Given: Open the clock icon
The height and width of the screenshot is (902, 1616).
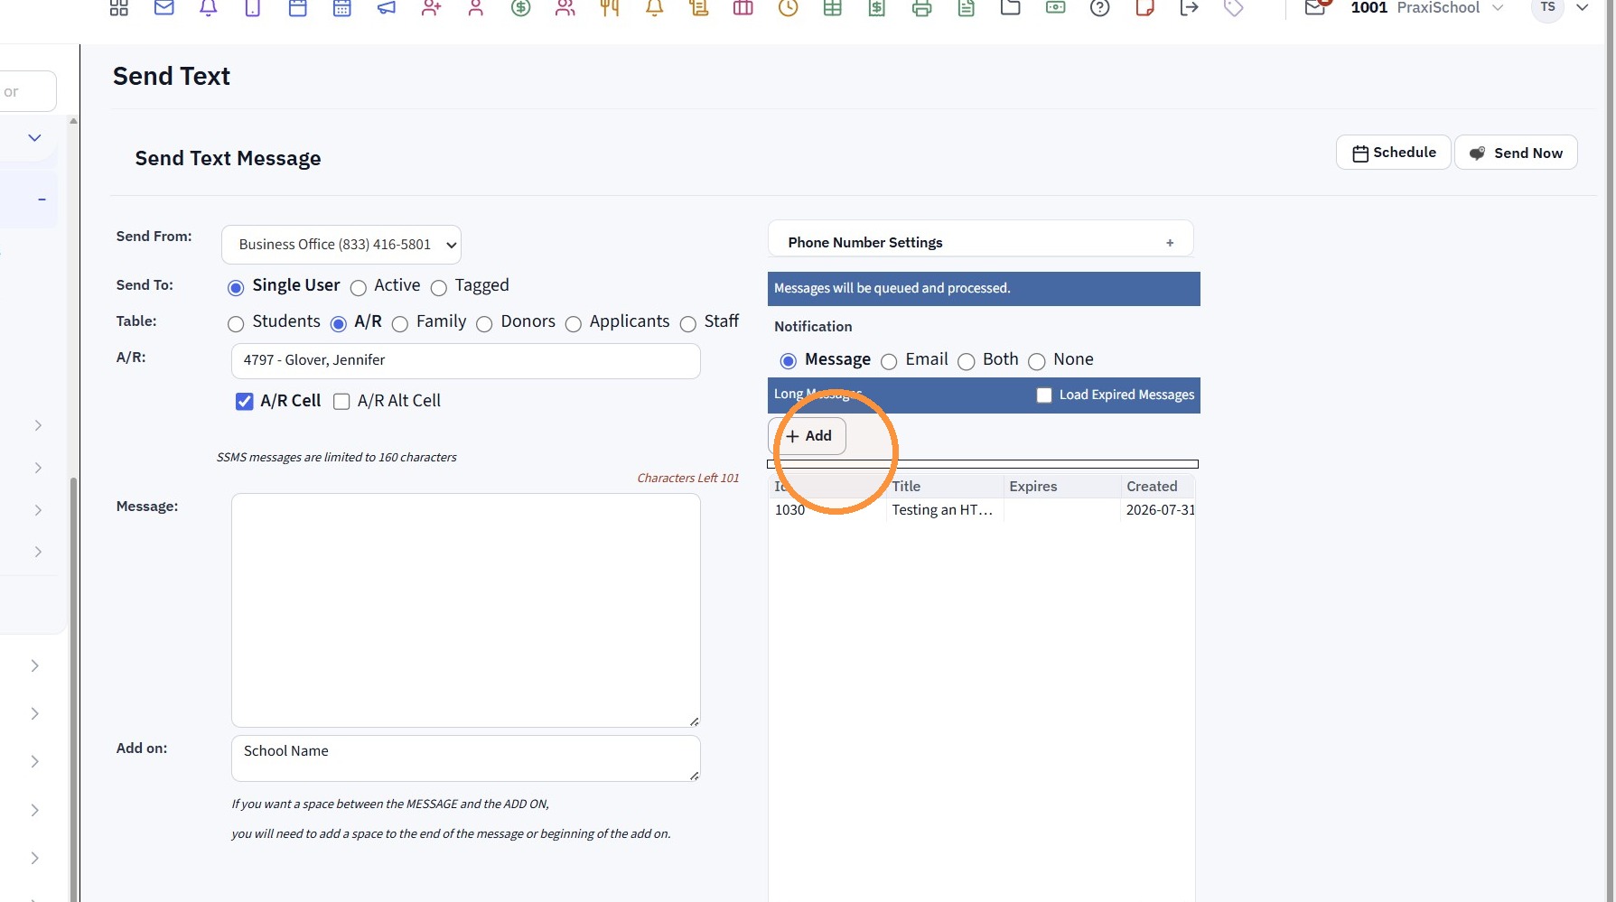Looking at the screenshot, I should (x=789, y=8).
